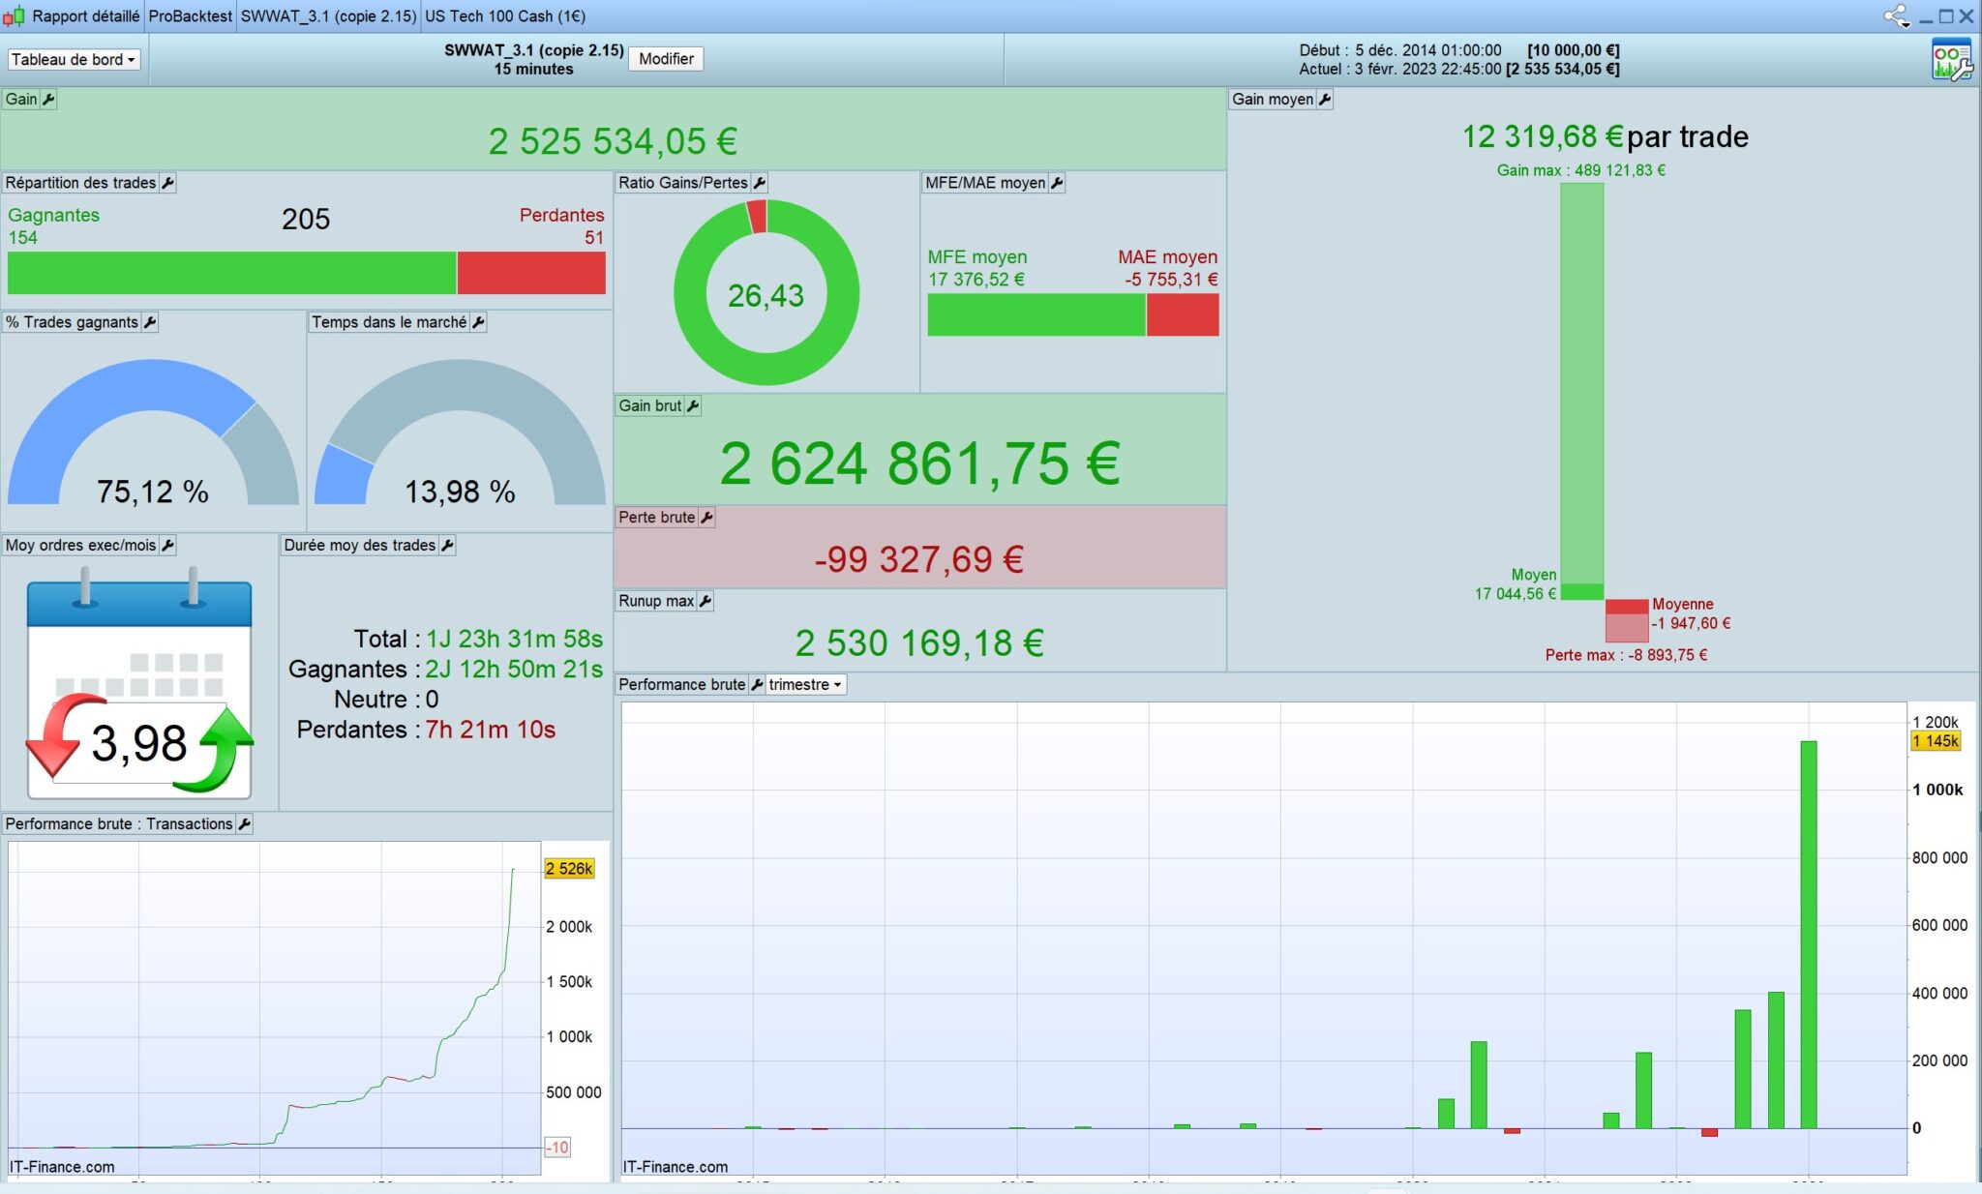Click wrench icon beside Runup max

(x=706, y=601)
